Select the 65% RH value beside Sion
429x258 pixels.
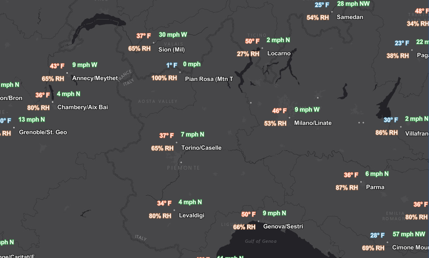139,49
